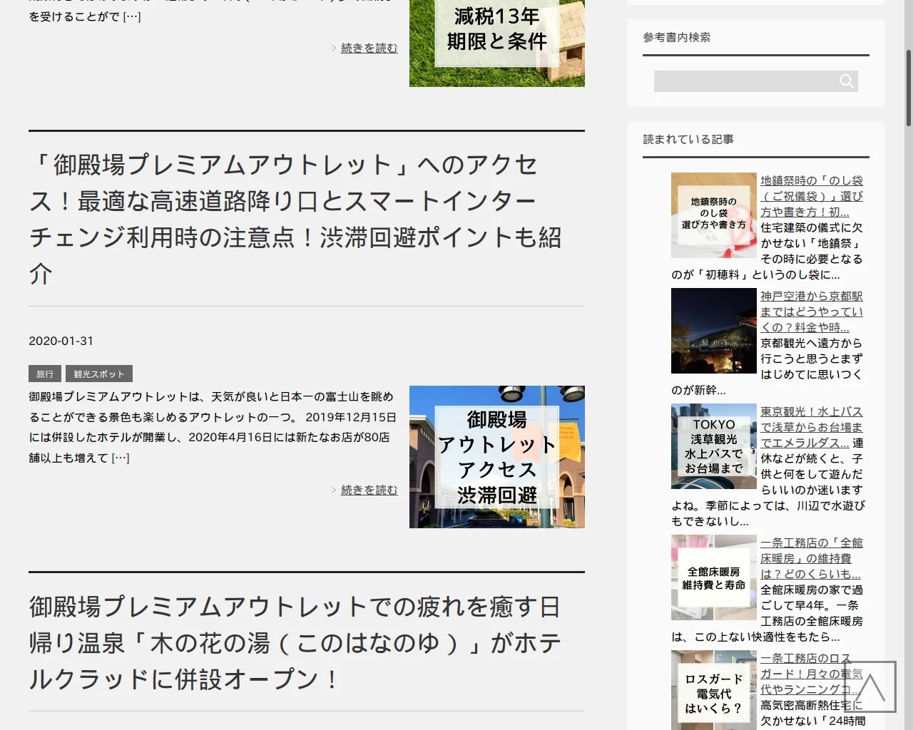
Task: Click the search magnifier icon in 参考書内検索
Action: (x=847, y=81)
